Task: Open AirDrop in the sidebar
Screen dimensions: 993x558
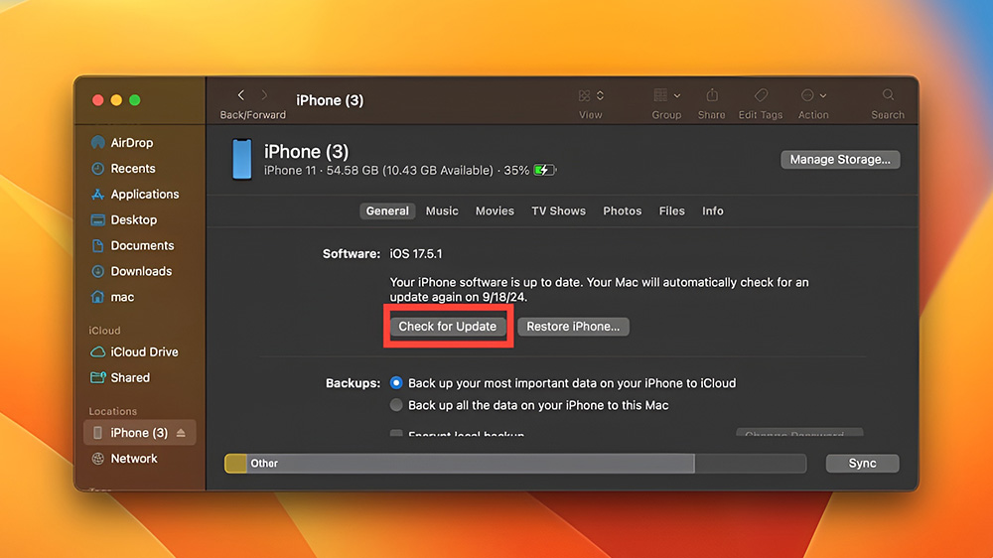Action: tap(122, 143)
